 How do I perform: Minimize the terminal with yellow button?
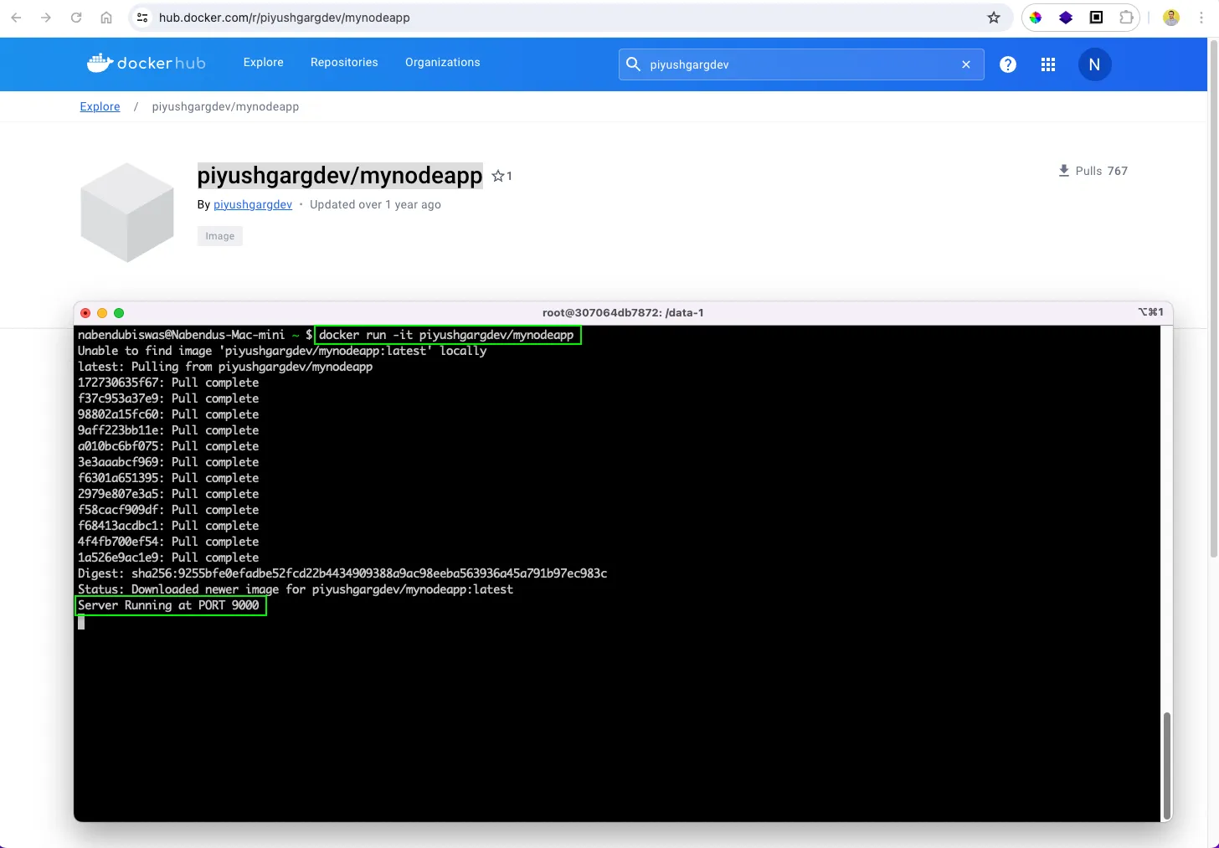(x=102, y=313)
